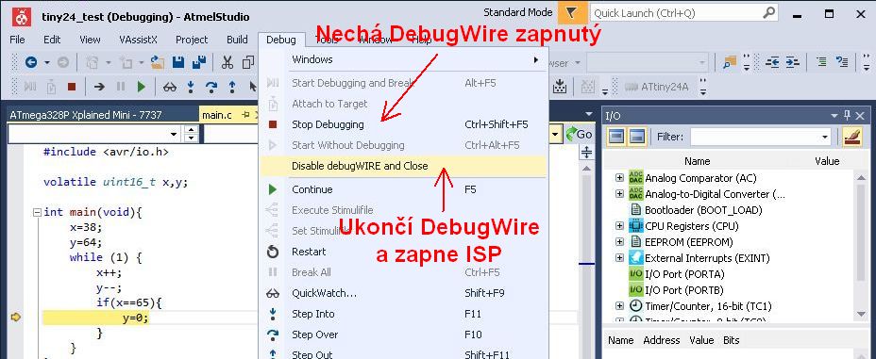The image size is (876, 359).
Task: Click the Save All toolbar icon
Action: 199,62
